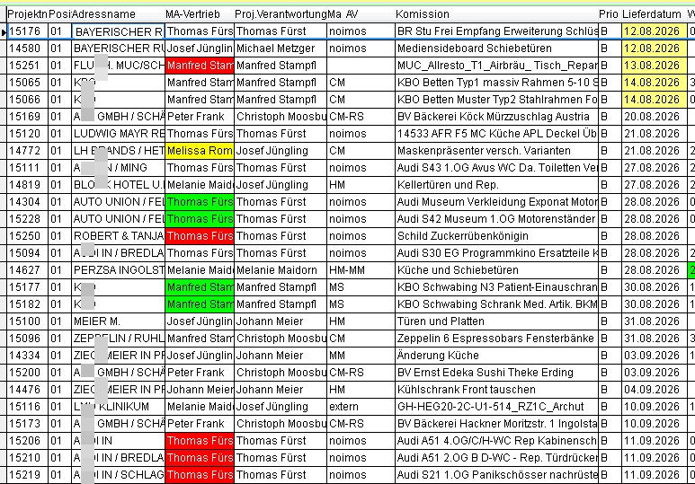Select cell 'Türen und Platten'
The width and height of the screenshot is (695, 484).
(496, 321)
